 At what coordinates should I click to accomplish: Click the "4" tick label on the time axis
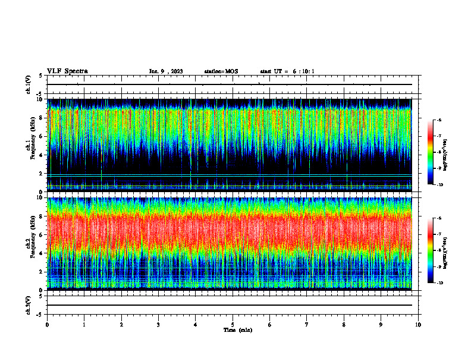[x=196, y=325]
